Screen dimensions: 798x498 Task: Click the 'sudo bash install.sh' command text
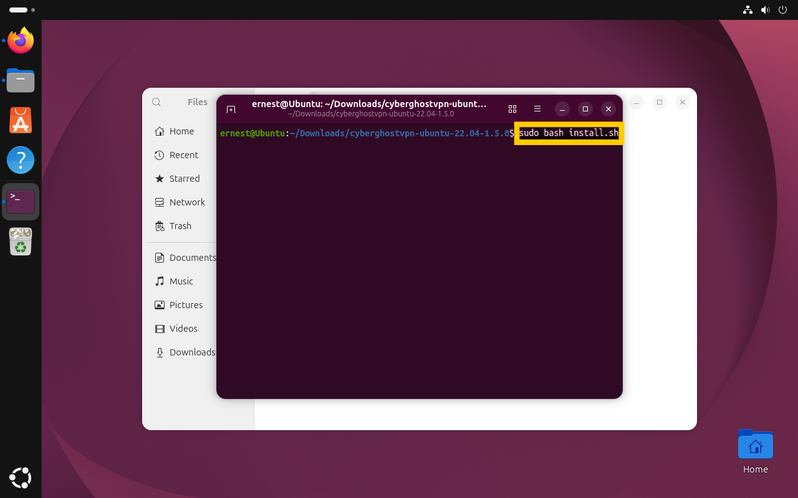[569, 133]
